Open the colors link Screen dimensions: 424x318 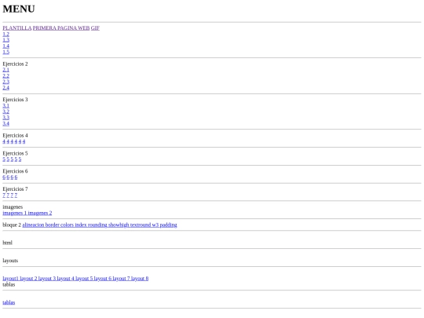pyautogui.click(x=67, y=225)
